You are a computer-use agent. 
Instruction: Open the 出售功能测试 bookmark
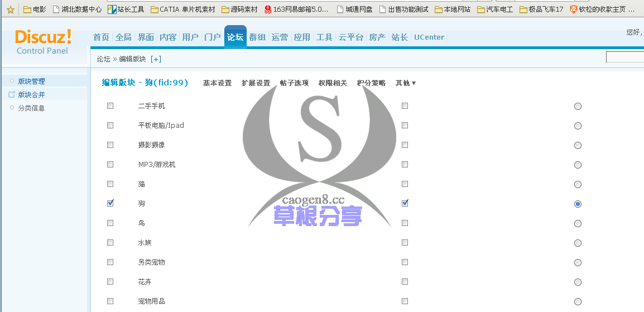403,9
